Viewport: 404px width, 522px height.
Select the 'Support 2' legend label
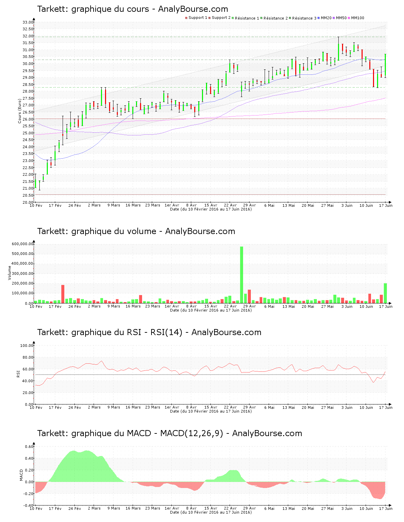click(221, 18)
